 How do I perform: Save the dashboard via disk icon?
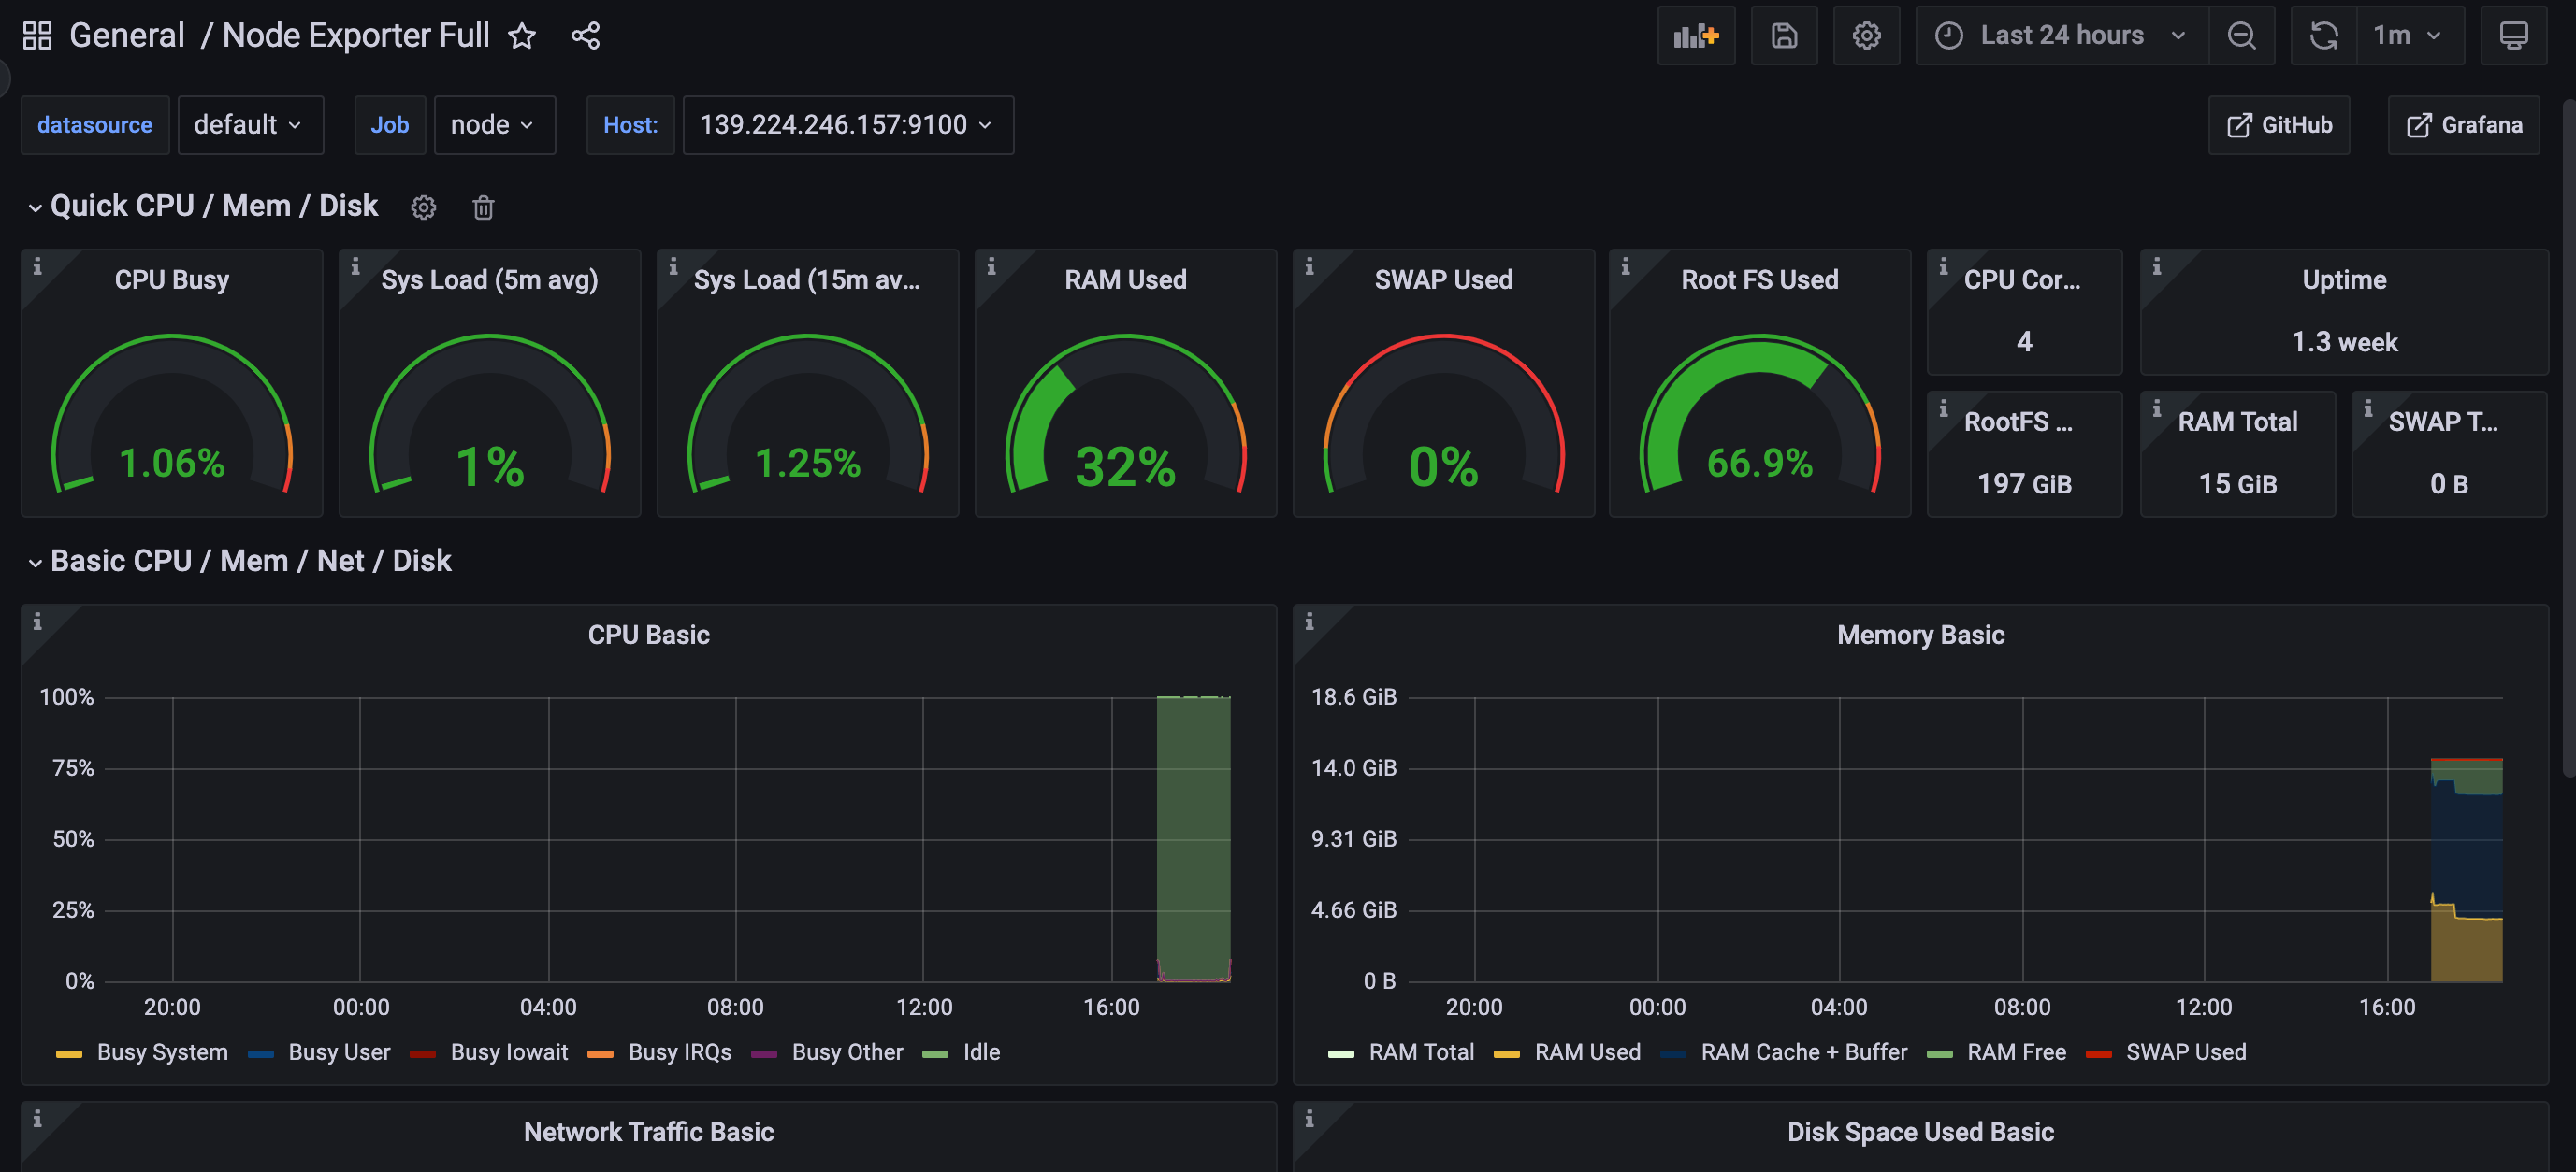(1783, 36)
